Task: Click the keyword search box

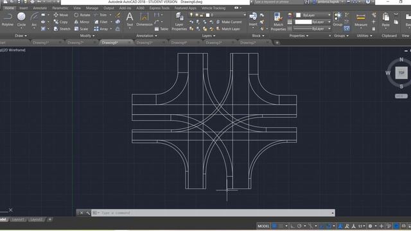Action: tap(277, 2)
